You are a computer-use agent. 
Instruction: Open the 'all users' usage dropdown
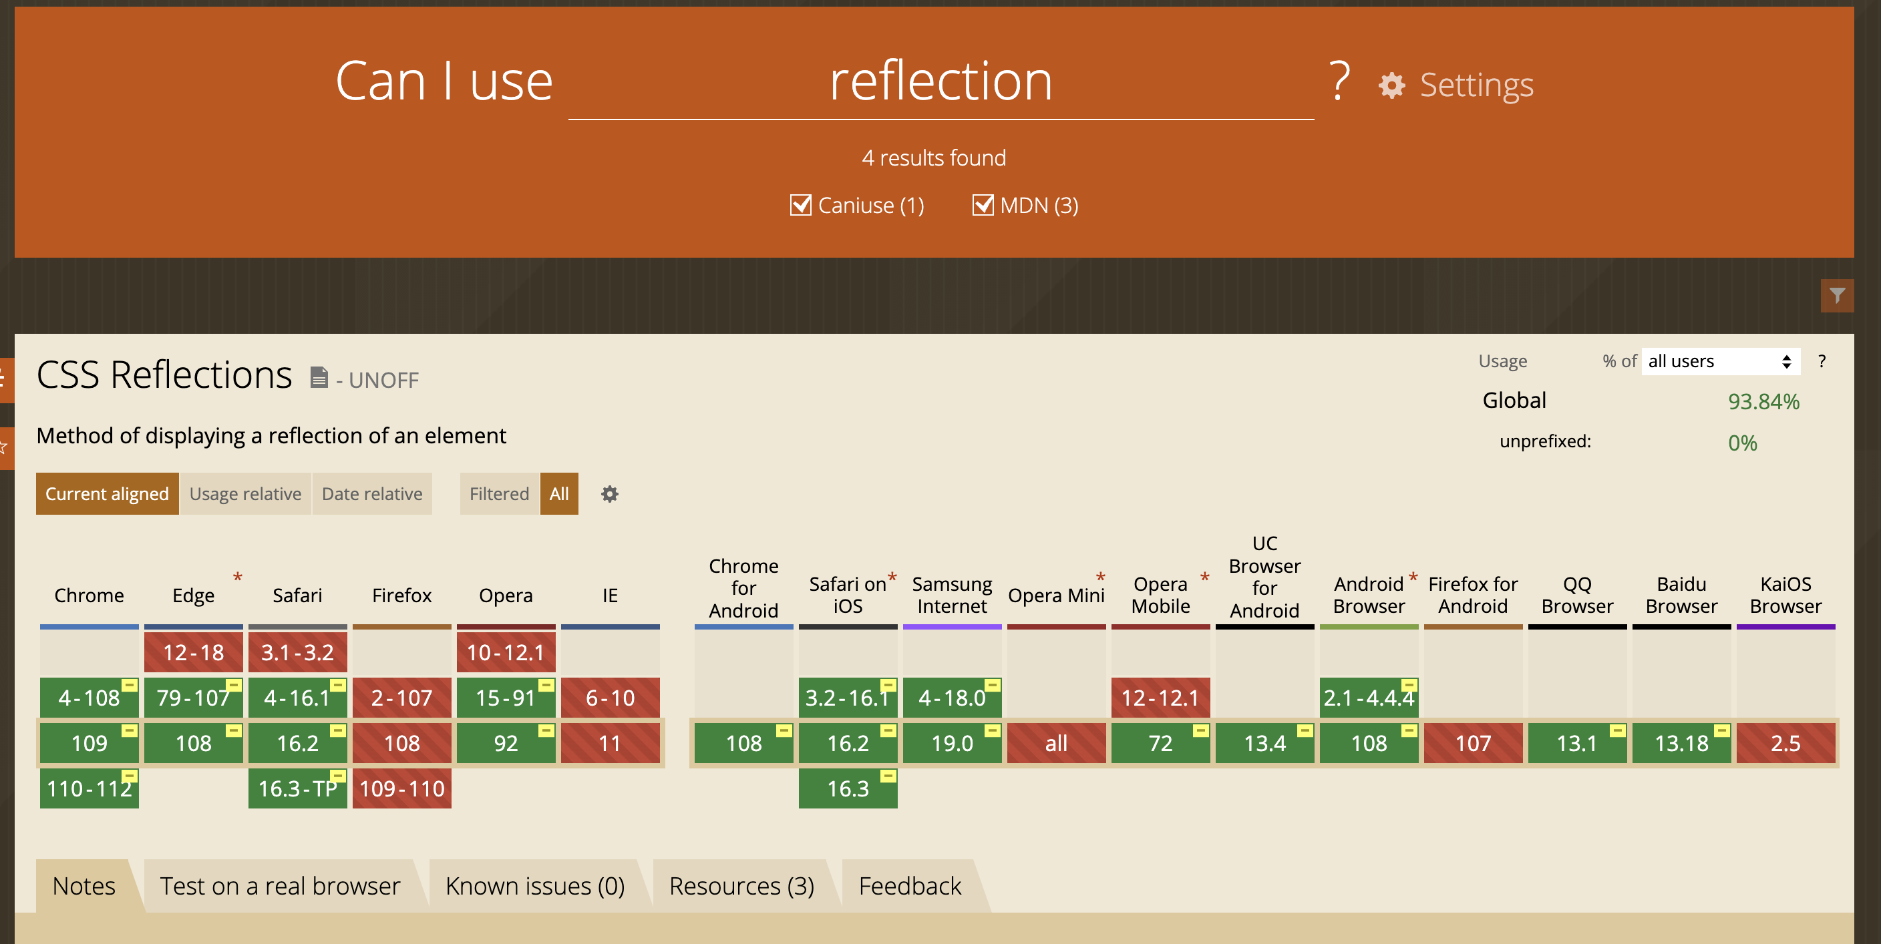[1721, 361]
